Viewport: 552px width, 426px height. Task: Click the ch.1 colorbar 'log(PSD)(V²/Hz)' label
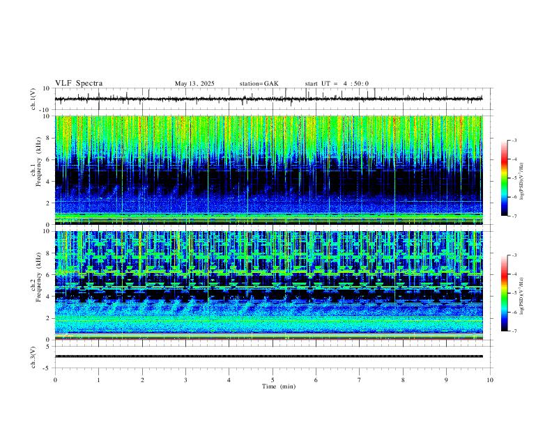click(522, 182)
